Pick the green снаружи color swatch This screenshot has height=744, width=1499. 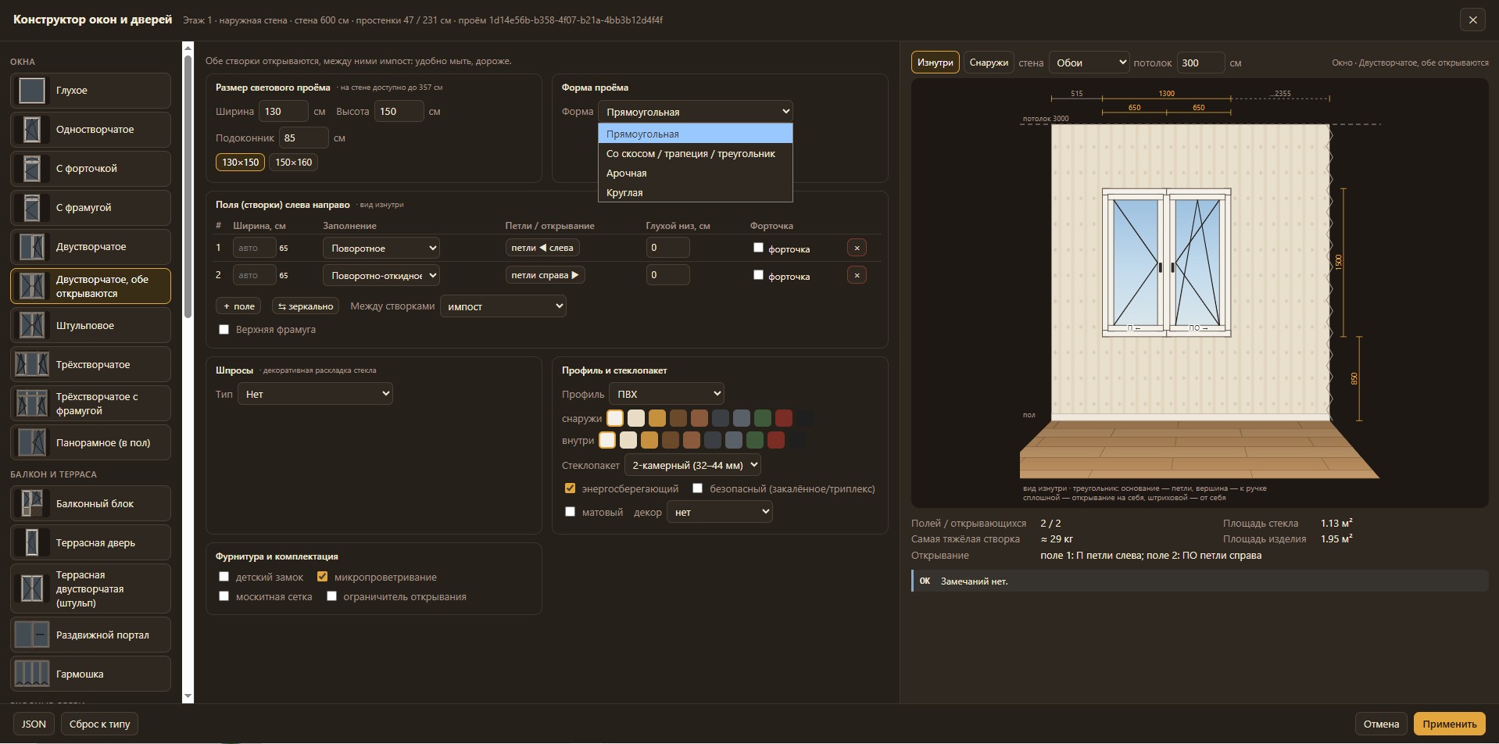(x=763, y=418)
